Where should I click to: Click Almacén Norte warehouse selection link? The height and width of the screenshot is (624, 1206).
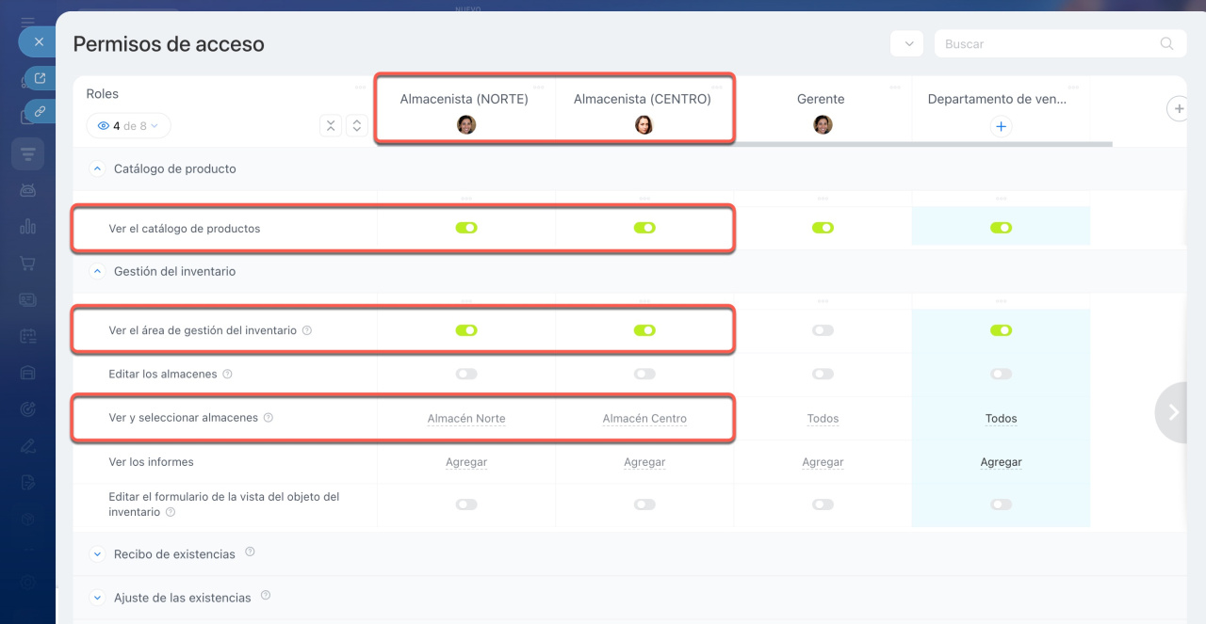pyautogui.click(x=466, y=419)
